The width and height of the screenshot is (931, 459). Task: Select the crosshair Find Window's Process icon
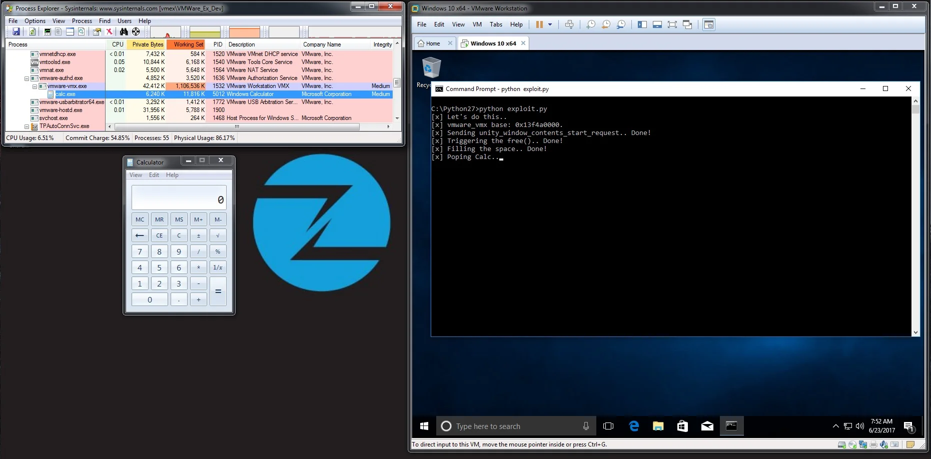click(x=136, y=32)
